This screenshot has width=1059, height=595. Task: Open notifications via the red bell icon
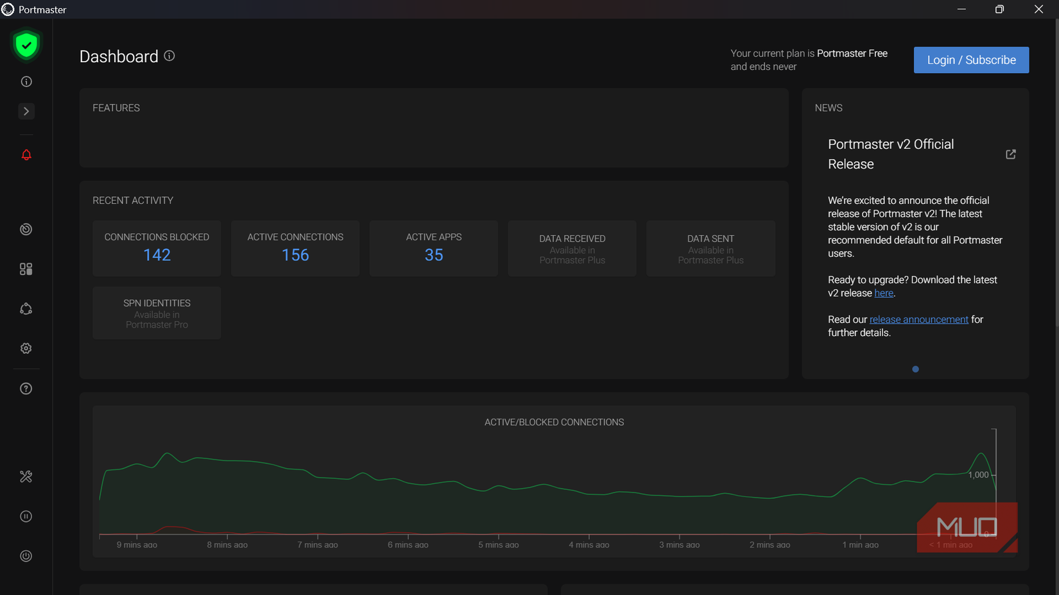pos(26,155)
